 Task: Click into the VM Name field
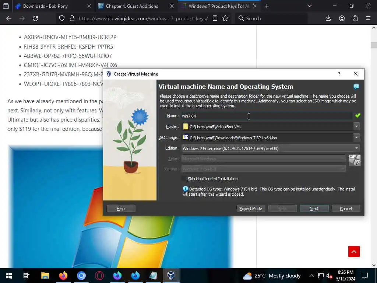coord(267,116)
